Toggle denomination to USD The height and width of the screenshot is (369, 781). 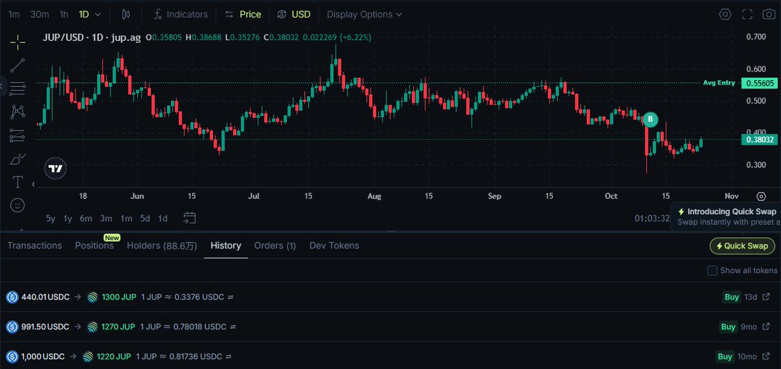(294, 14)
